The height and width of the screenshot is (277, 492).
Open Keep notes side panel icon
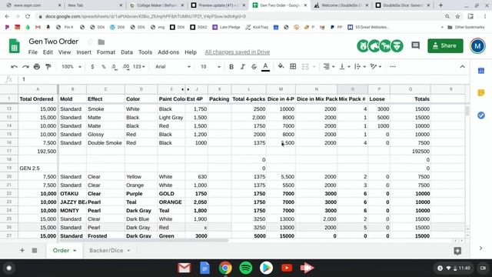(x=480, y=93)
